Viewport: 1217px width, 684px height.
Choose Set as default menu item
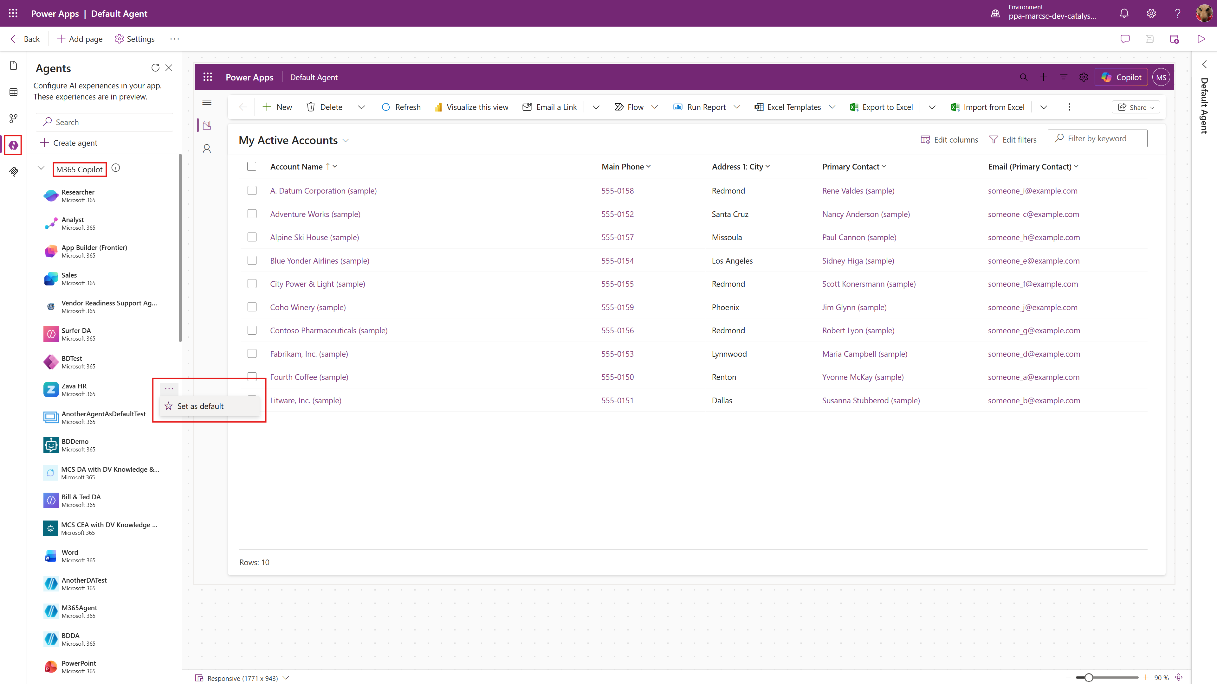209,406
